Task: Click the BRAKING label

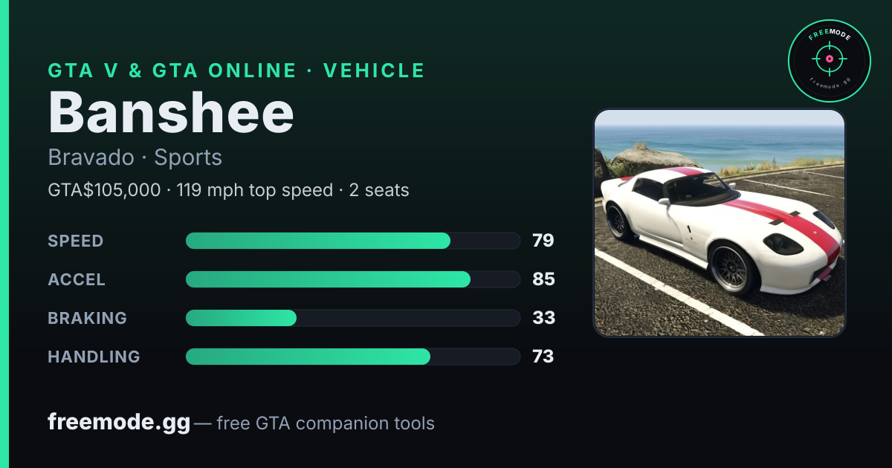Action: pos(88,319)
